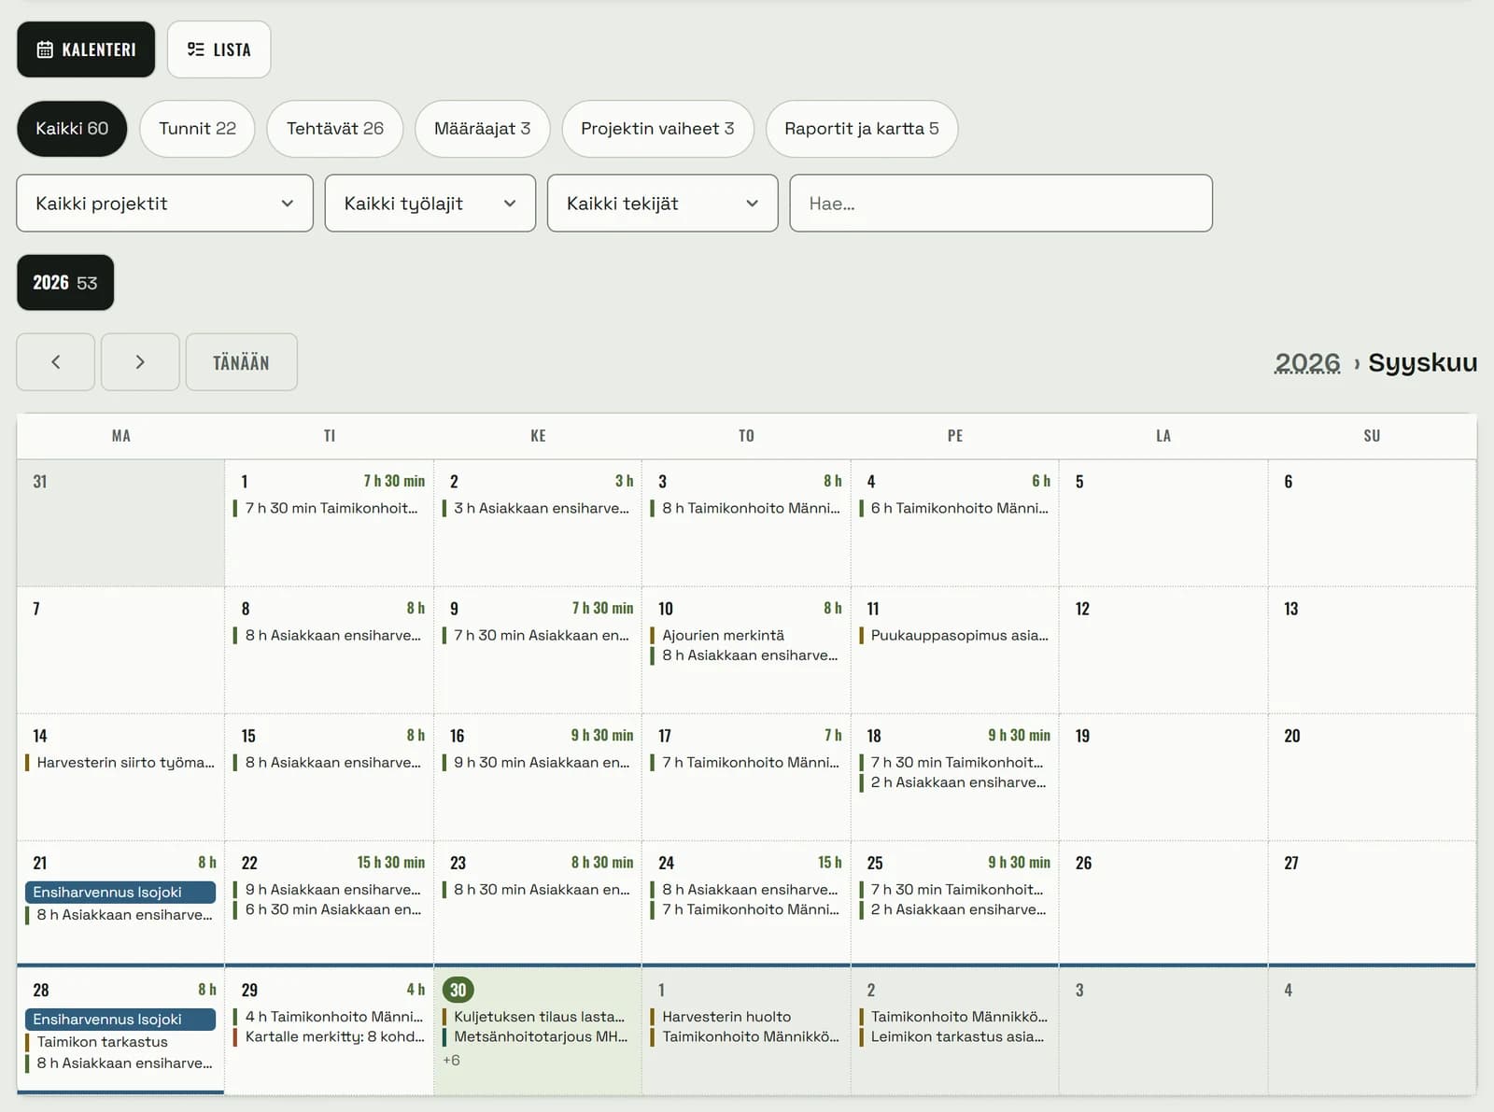Click the 15 h 30 min total on day 22
The image size is (1494, 1112).
tap(390, 863)
